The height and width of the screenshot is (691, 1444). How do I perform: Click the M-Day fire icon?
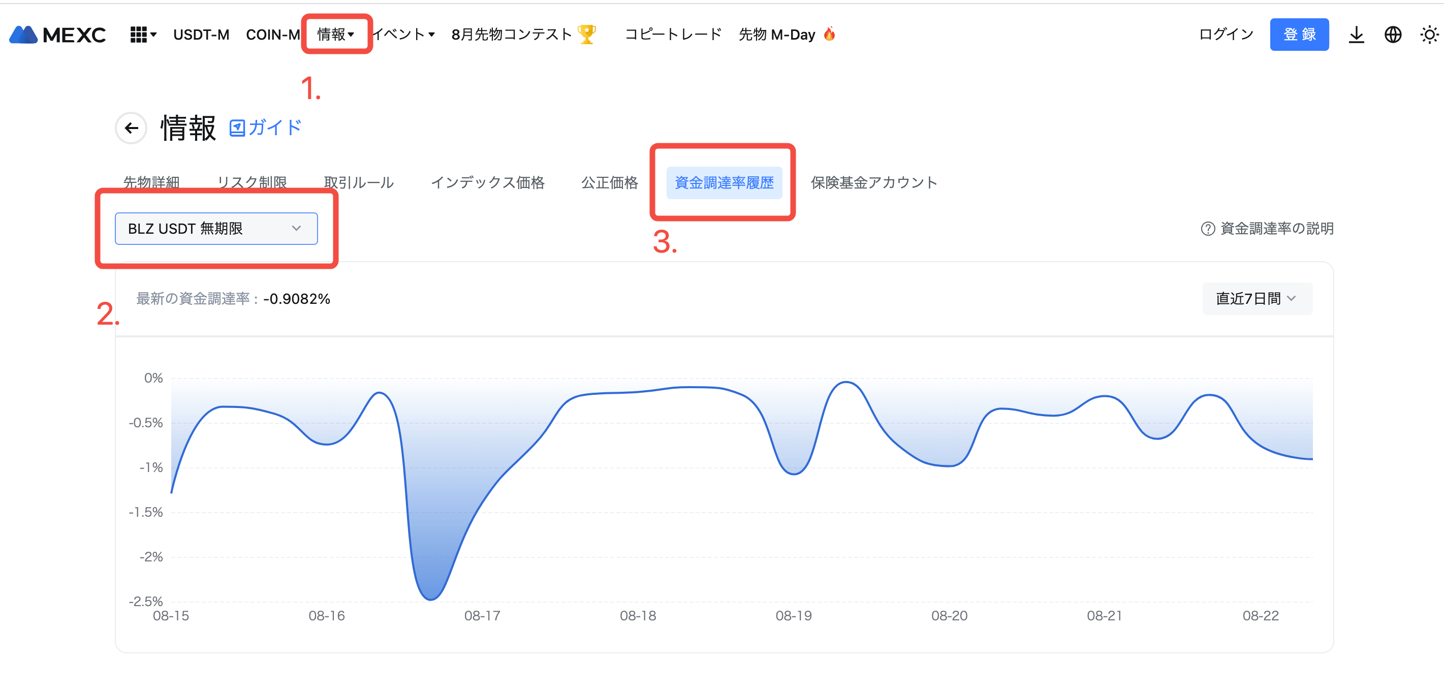point(829,34)
